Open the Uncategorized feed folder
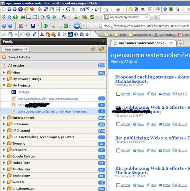 (x=53, y=188)
